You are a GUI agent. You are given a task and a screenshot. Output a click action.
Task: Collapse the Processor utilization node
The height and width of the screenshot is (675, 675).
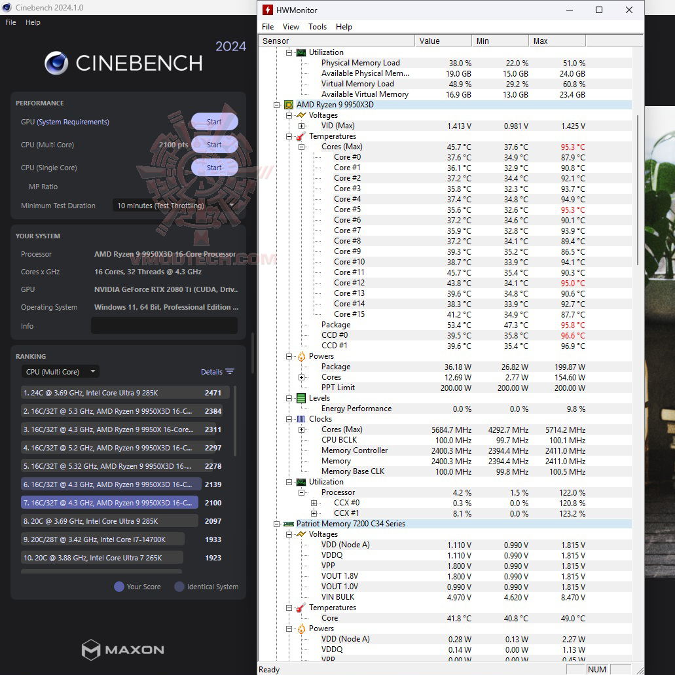[301, 492]
